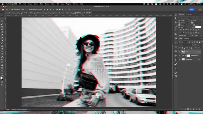Screen dimensions: 203x114
Task: Open the kerning Metrics dropdown
Action: click(x=185, y=23)
